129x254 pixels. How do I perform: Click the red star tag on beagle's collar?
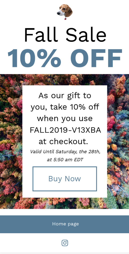click(x=65, y=19)
